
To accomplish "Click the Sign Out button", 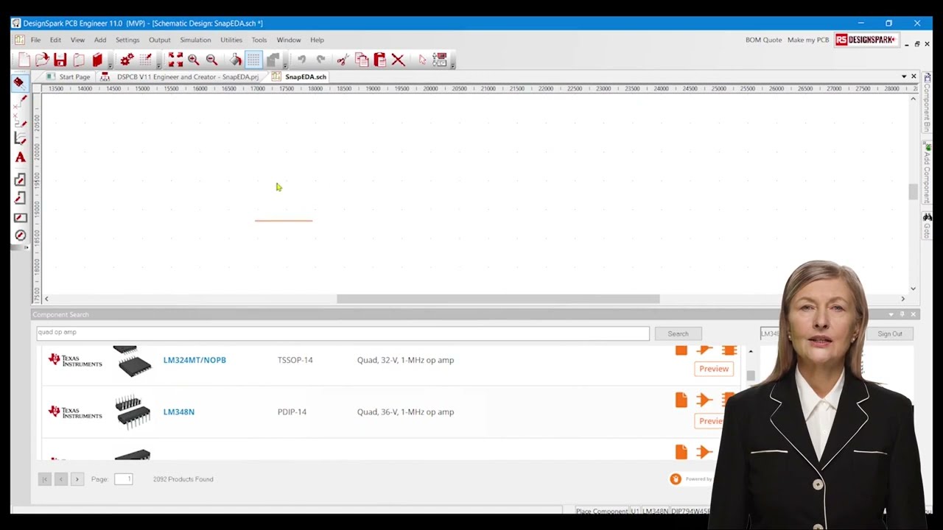I will click(889, 333).
